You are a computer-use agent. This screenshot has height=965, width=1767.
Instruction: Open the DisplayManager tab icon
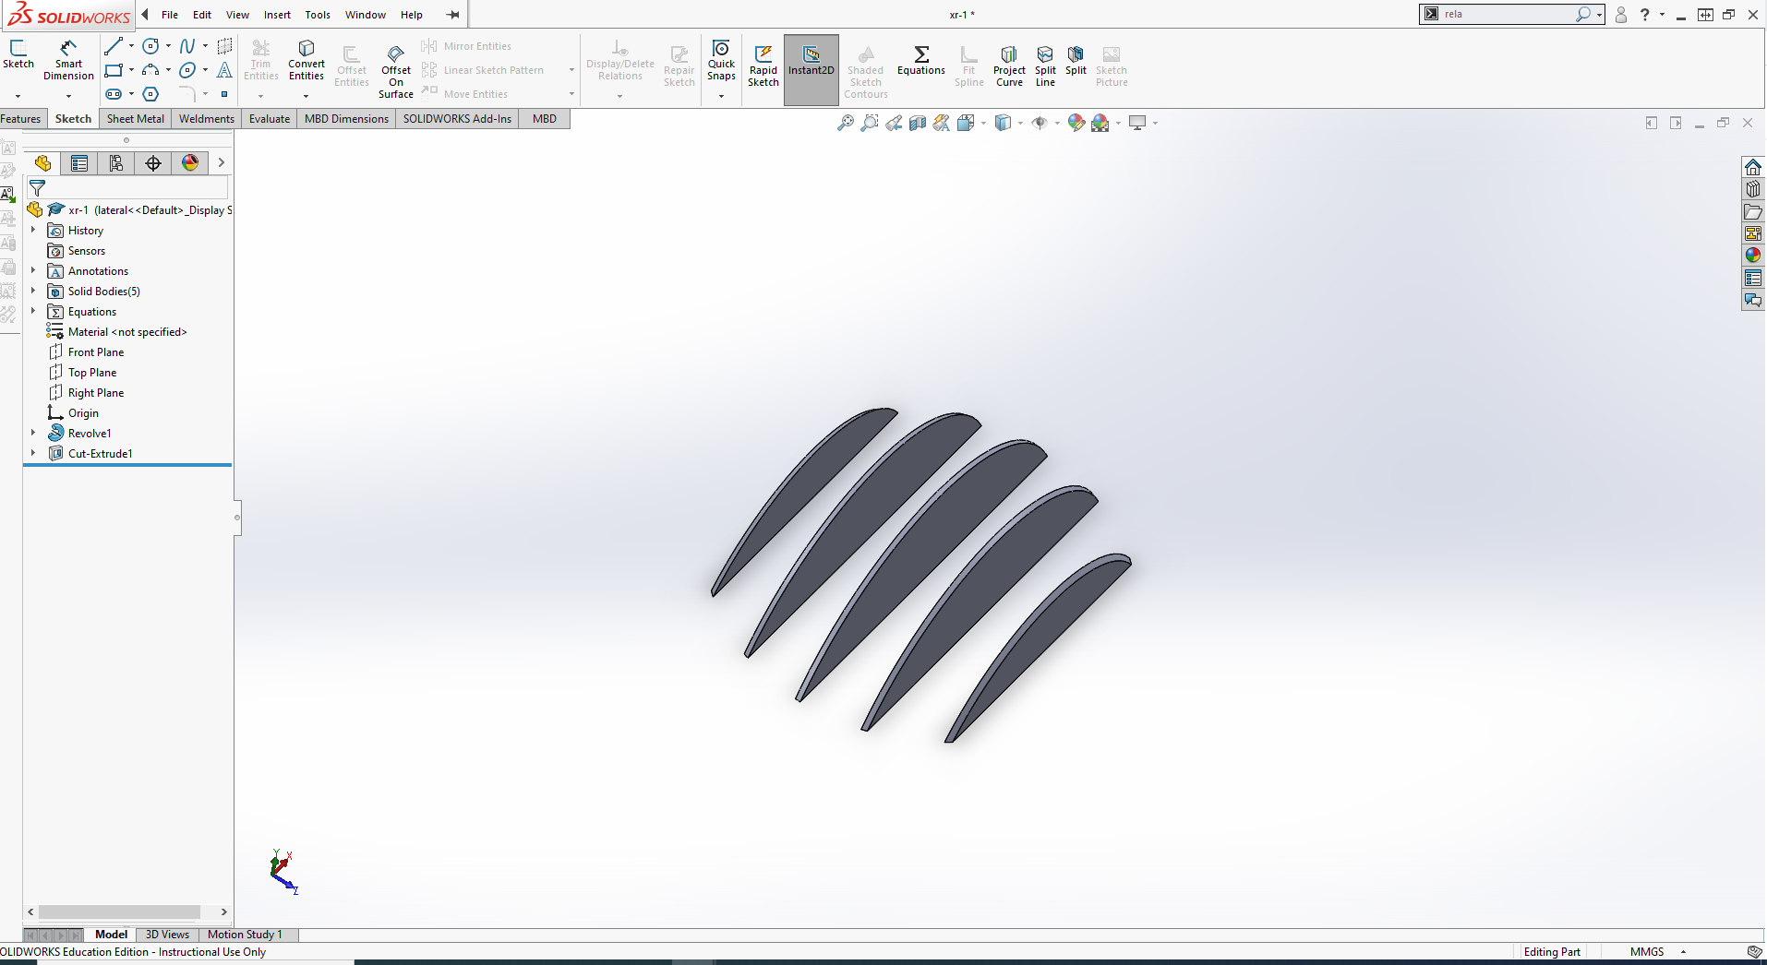click(x=190, y=163)
